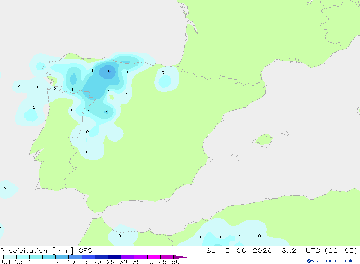Screen dimensions: 360x264
Task: Click the '4' precipitation value on map
Action: coord(91,91)
